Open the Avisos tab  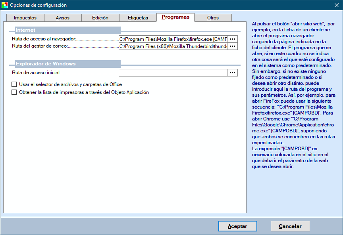click(62, 18)
